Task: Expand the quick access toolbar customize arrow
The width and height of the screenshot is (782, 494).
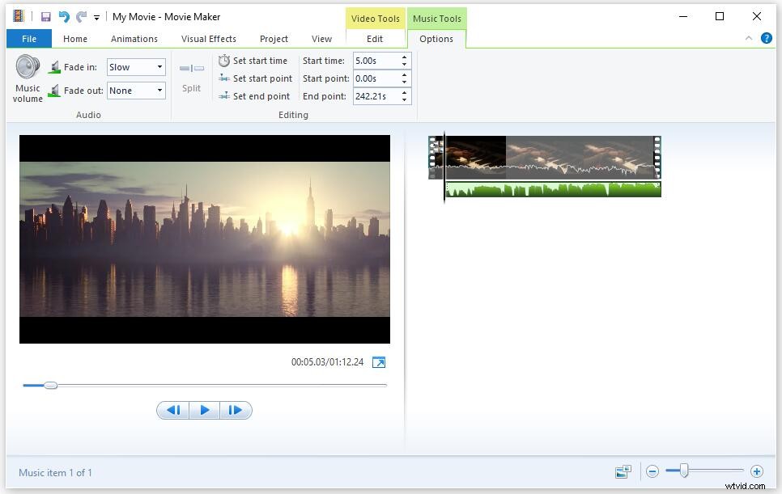Action: pos(96,16)
